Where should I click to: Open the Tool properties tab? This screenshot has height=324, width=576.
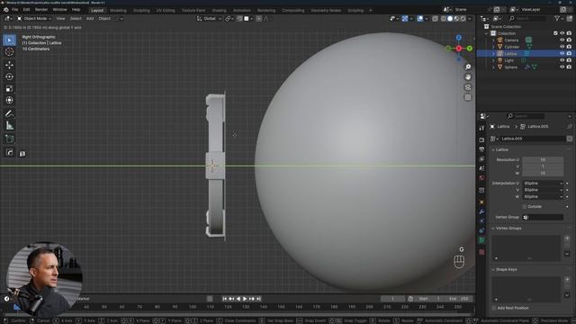(481, 128)
